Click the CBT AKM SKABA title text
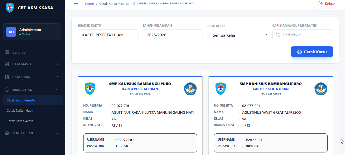This screenshot has width=345, height=155. (x=35, y=8)
